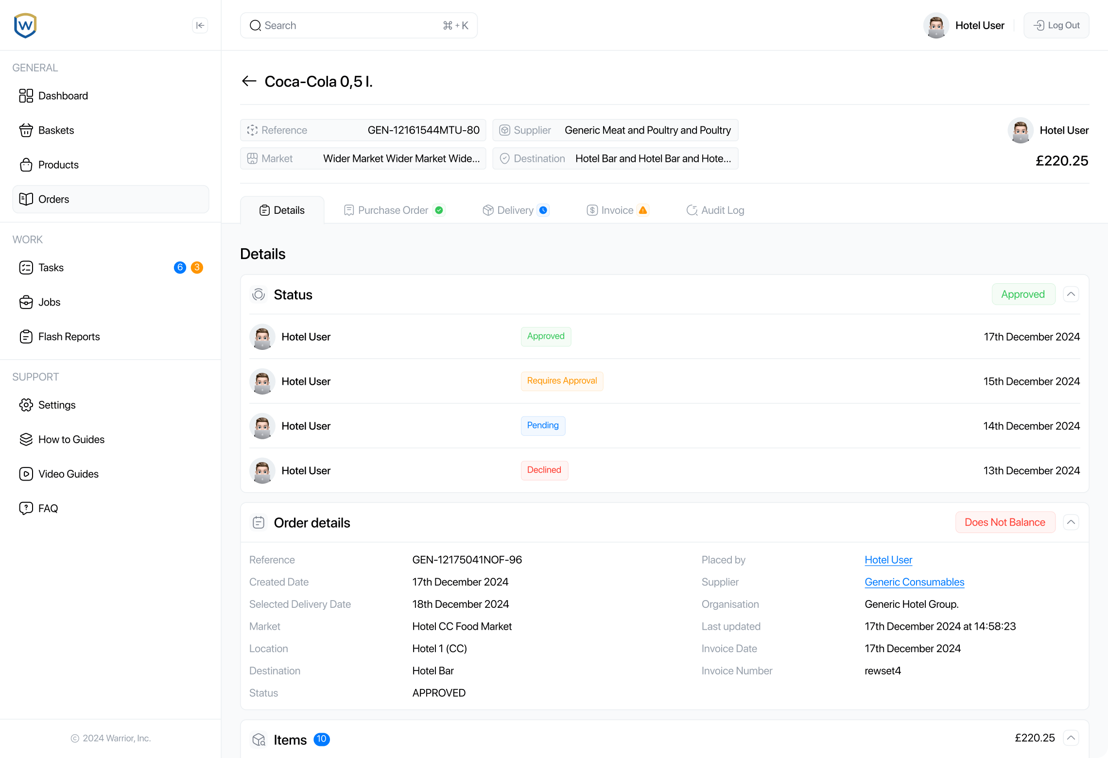Switch to the Purchase Order tab
The image size is (1108, 758).
click(394, 210)
